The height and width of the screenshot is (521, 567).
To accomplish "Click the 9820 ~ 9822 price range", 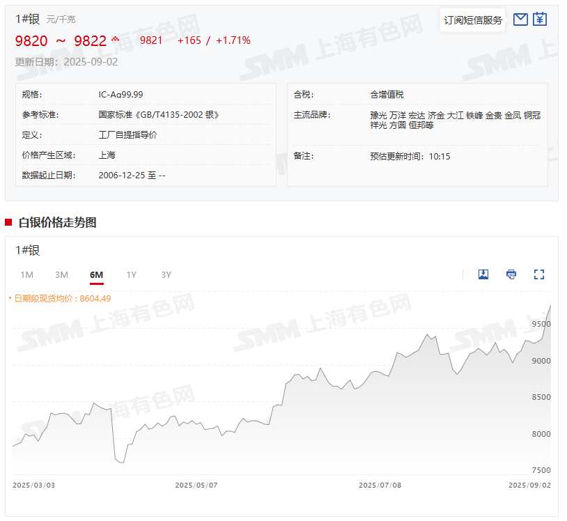I will pos(61,40).
